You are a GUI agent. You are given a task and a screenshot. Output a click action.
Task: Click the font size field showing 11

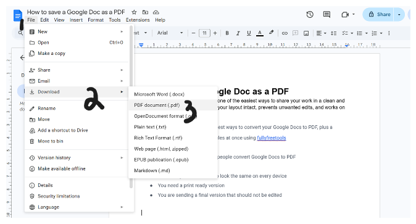[x=204, y=33]
